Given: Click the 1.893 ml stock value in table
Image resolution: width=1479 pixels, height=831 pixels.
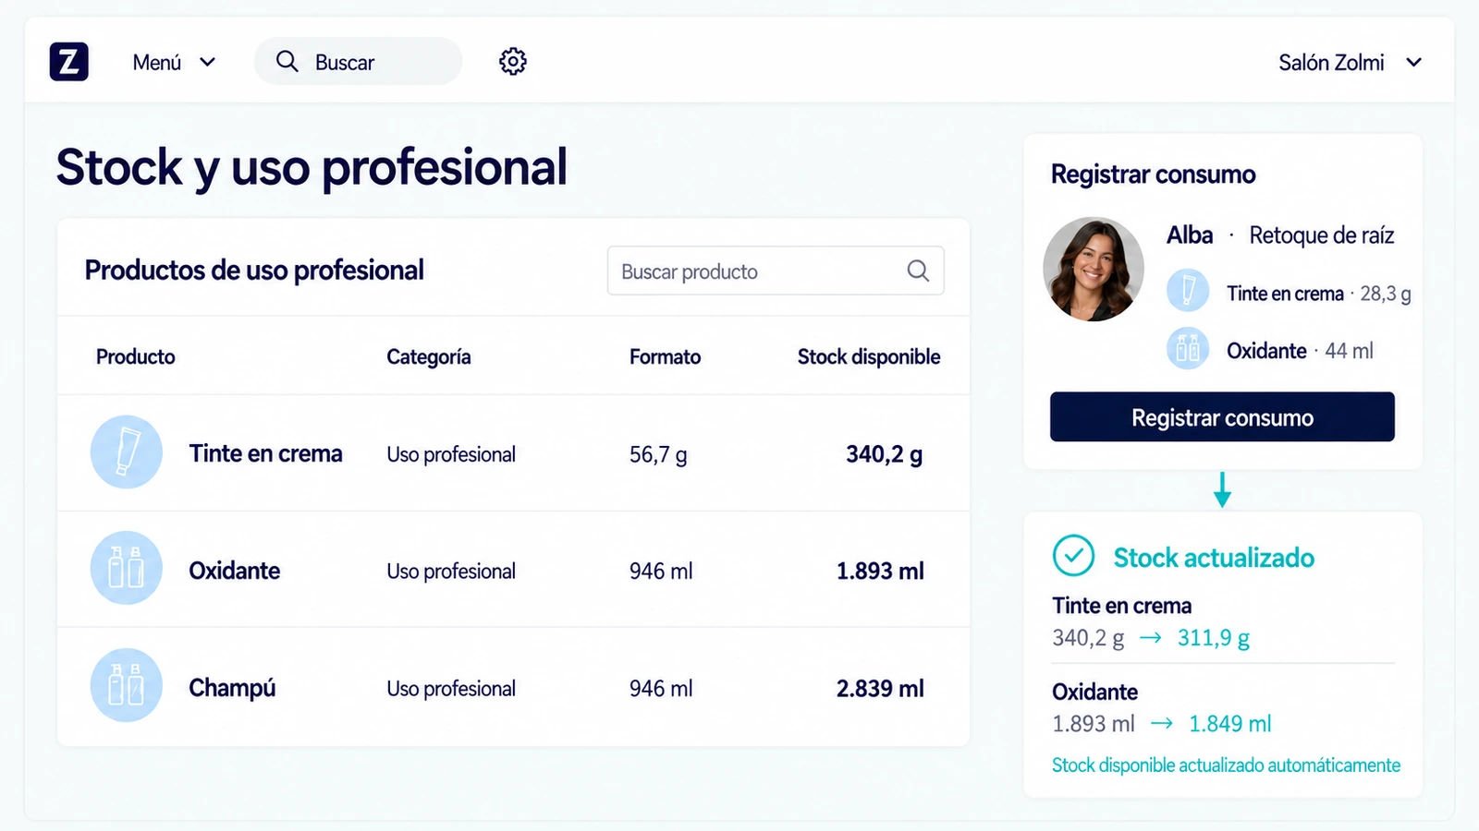Looking at the screenshot, I should (x=880, y=571).
